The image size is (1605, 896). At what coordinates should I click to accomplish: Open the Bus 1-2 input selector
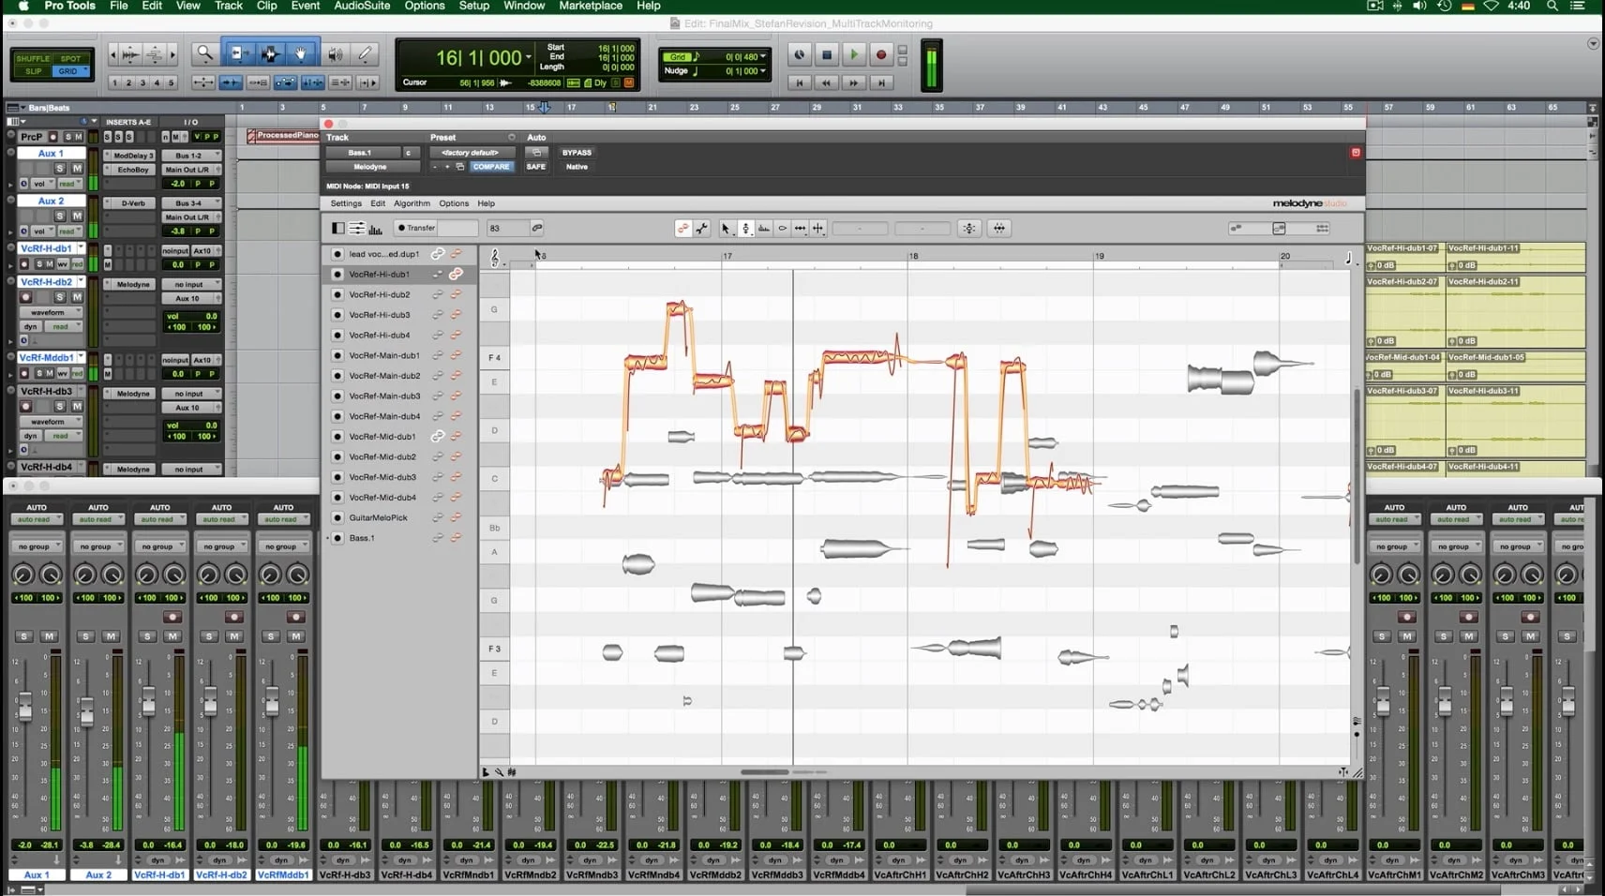(x=191, y=156)
